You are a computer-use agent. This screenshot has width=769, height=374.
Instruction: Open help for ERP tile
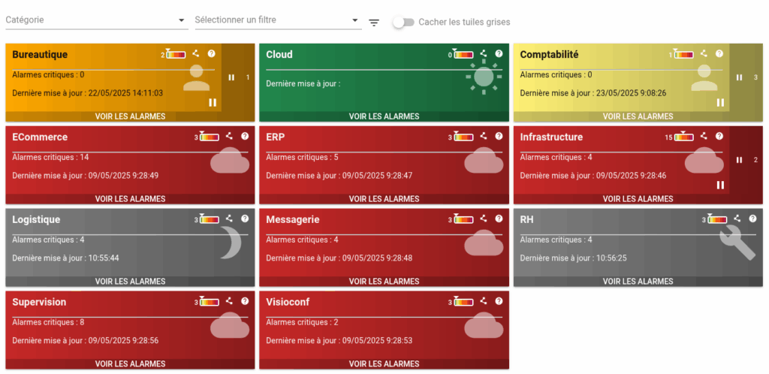499,136
